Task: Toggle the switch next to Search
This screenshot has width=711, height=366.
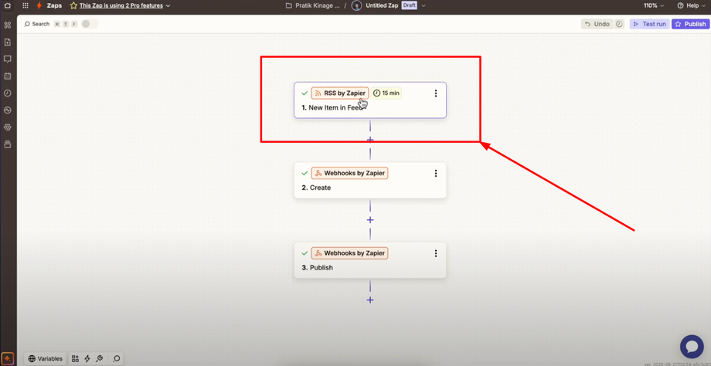Action: point(90,24)
